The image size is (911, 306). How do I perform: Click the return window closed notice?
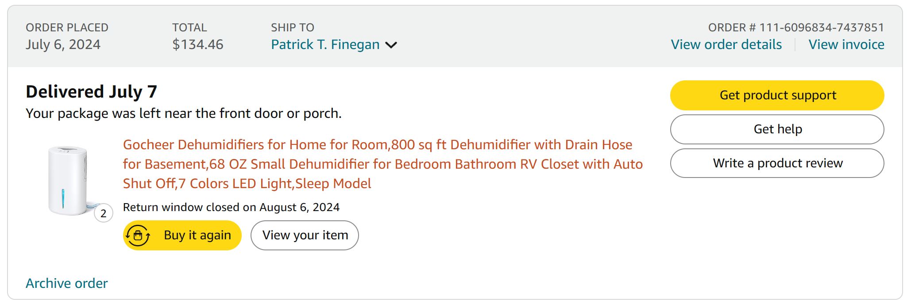(x=231, y=207)
